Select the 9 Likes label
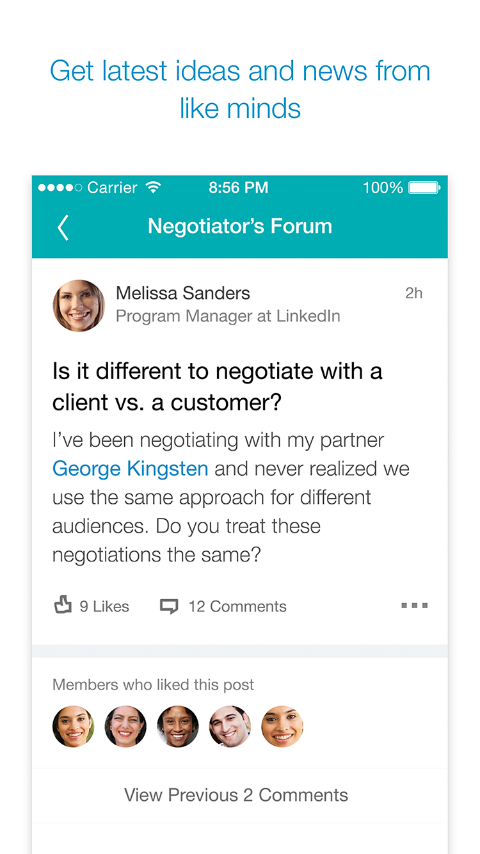 [104, 606]
